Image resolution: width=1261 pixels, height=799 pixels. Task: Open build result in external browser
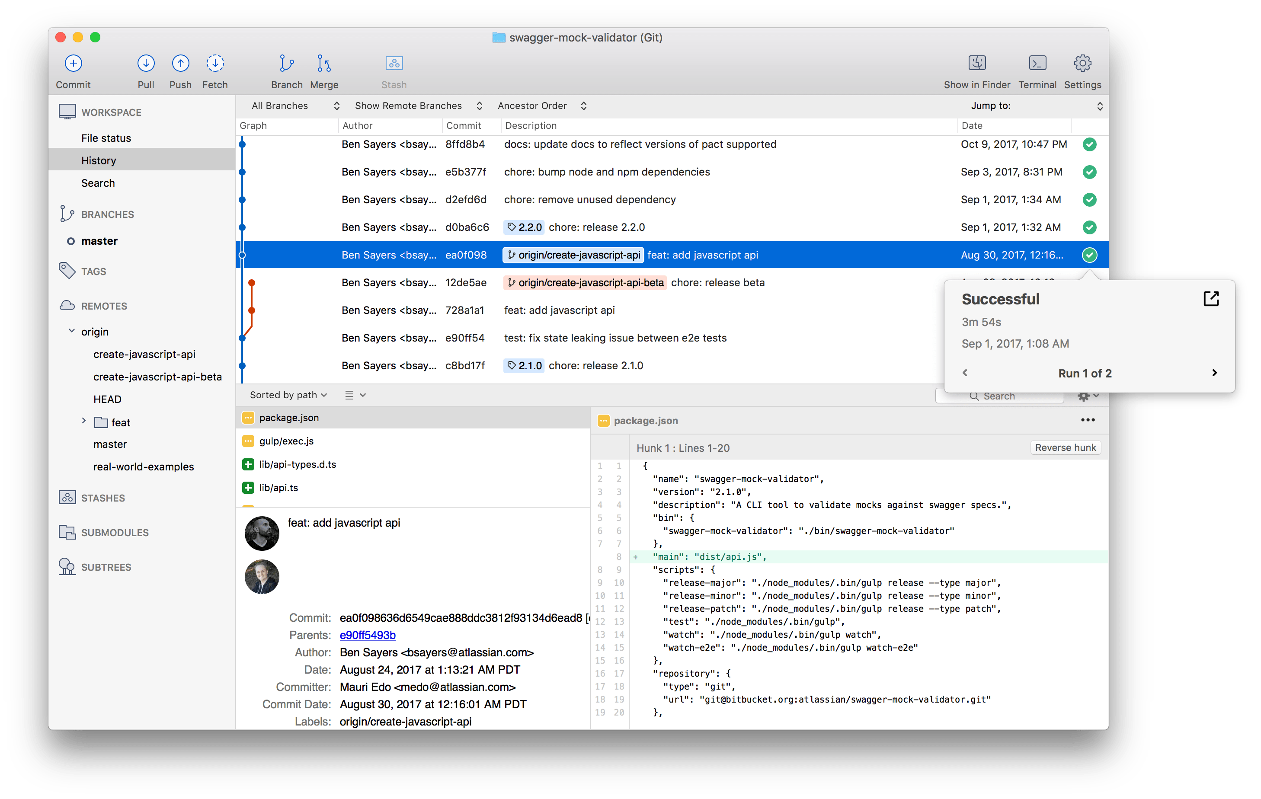pyautogui.click(x=1211, y=299)
